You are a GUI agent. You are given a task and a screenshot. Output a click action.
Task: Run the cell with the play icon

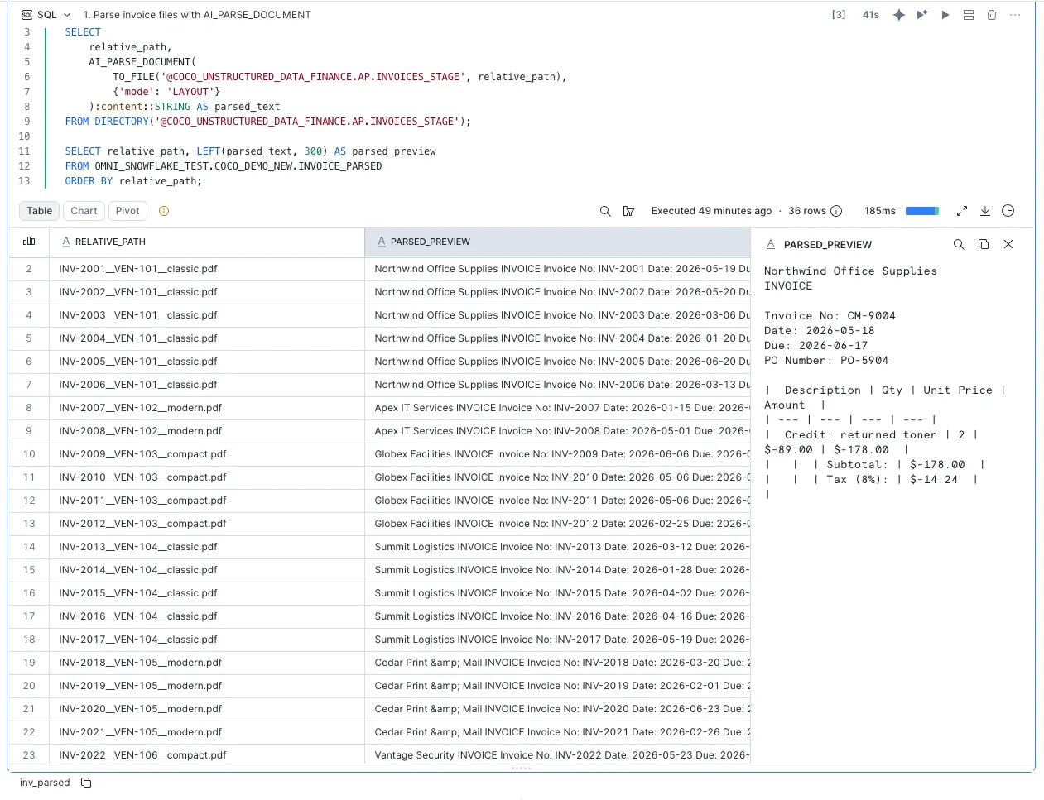point(945,15)
